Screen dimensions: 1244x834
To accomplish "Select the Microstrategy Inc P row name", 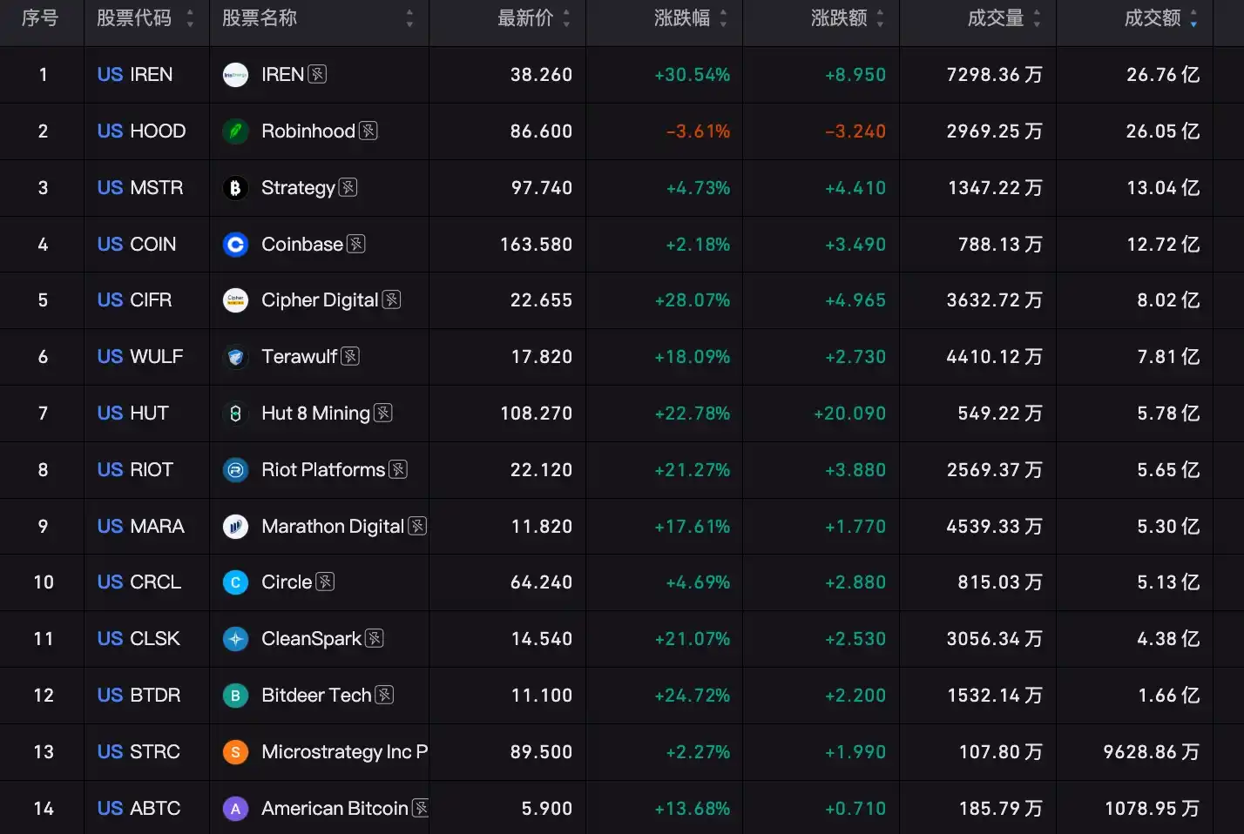I will 344,751.
